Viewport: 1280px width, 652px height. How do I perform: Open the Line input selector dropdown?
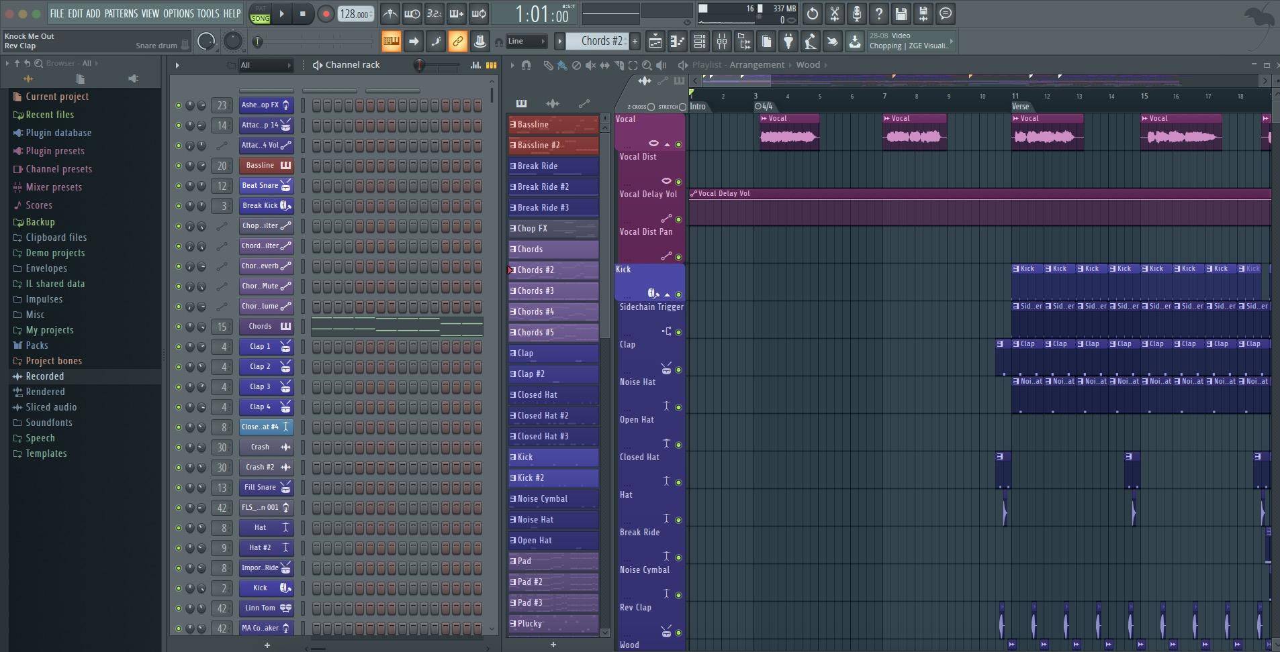(527, 41)
